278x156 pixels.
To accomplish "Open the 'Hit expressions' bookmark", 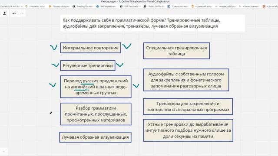I will 106,6.
